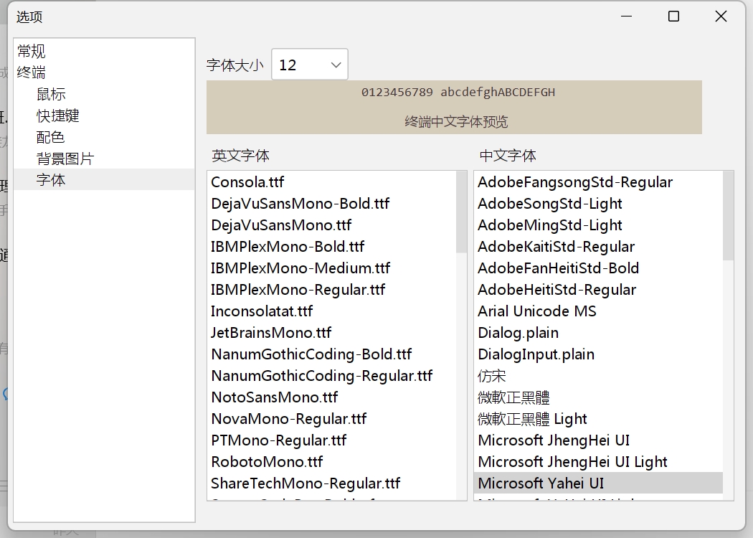Viewport: 753px width, 538px height.
Task: Open the 鼠标 settings page
Action: tap(51, 94)
